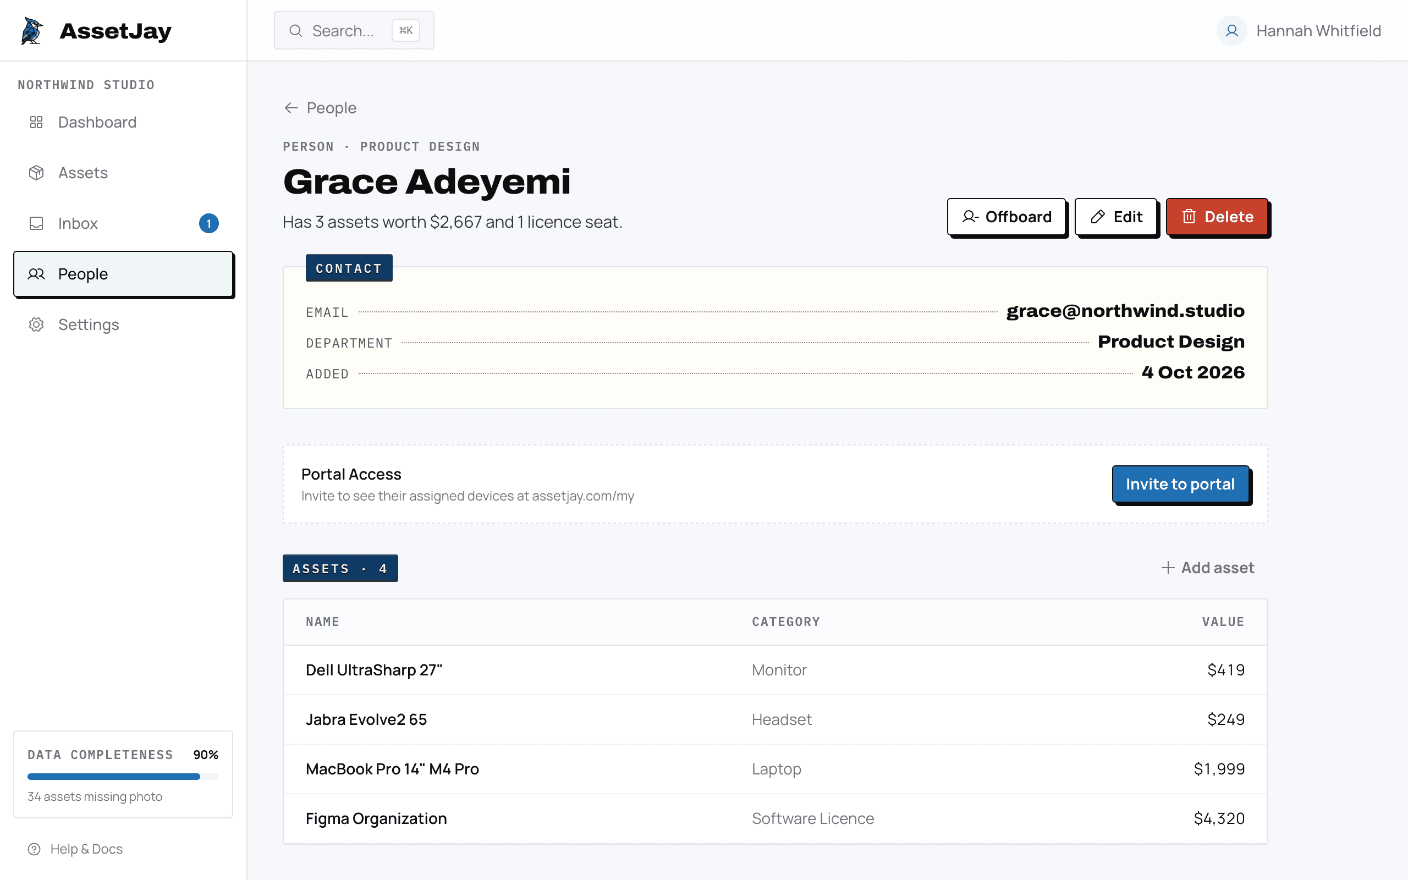
Task: Click the AssetJay blue jay logo
Action: coord(32,31)
